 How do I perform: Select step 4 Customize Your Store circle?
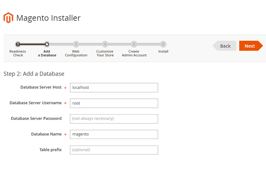point(105,44)
